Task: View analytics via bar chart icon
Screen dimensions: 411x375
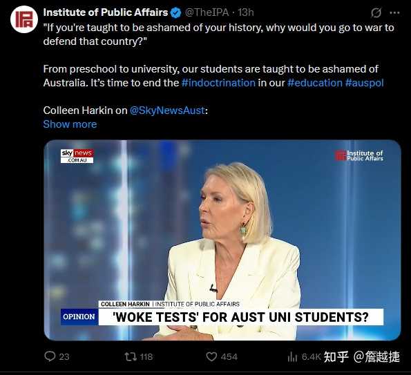Action: (292, 356)
